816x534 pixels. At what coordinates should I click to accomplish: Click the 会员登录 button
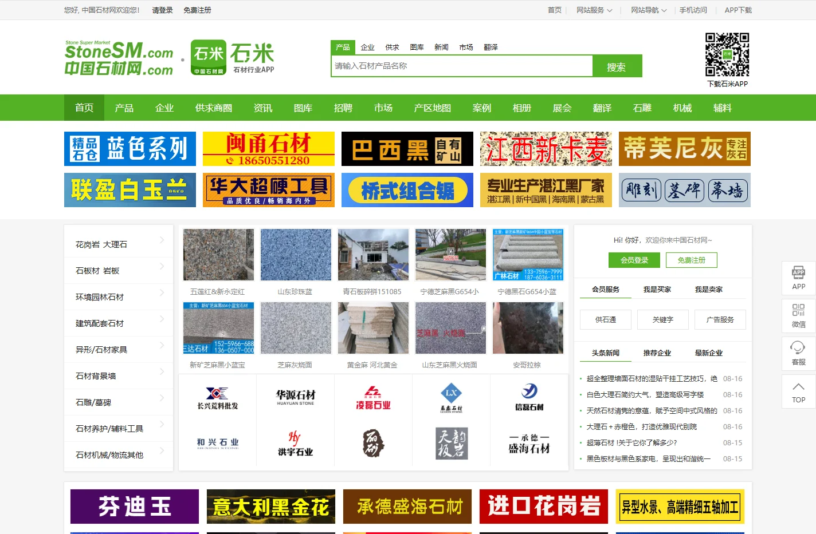pyautogui.click(x=634, y=260)
